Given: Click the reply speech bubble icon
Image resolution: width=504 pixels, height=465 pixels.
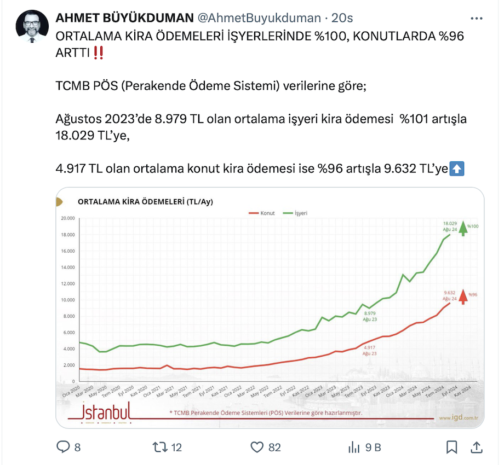Looking at the screenshot, I should coord(63,447).
